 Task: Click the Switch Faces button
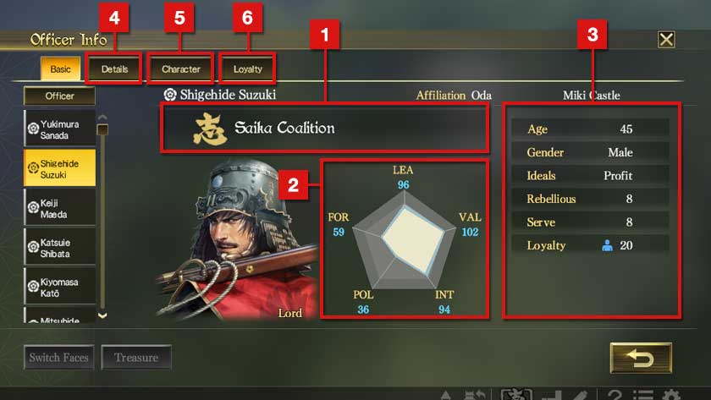[x=59, y=358]
